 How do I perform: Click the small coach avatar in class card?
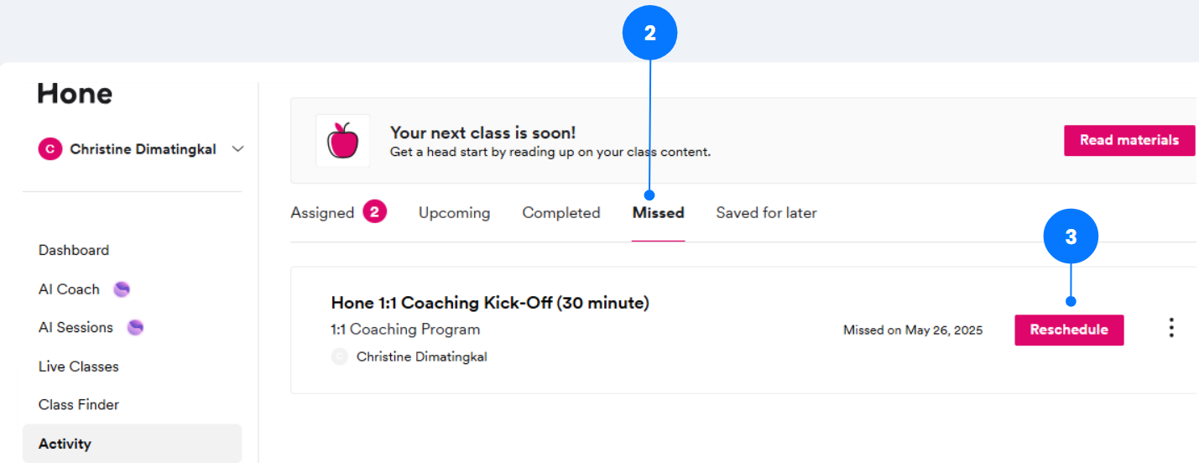tap(339, 356)
